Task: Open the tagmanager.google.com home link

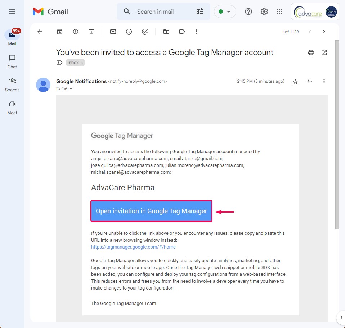Action: pyautogui.click(x=133, y=247)
